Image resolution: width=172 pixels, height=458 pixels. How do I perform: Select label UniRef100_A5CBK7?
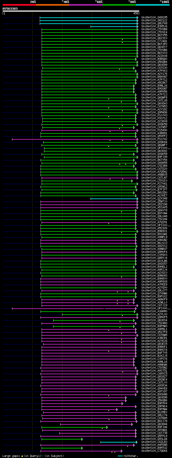click(154, 83)
